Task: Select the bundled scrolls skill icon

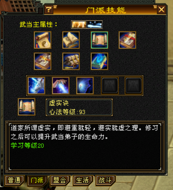Action: (x=71, y=61)
